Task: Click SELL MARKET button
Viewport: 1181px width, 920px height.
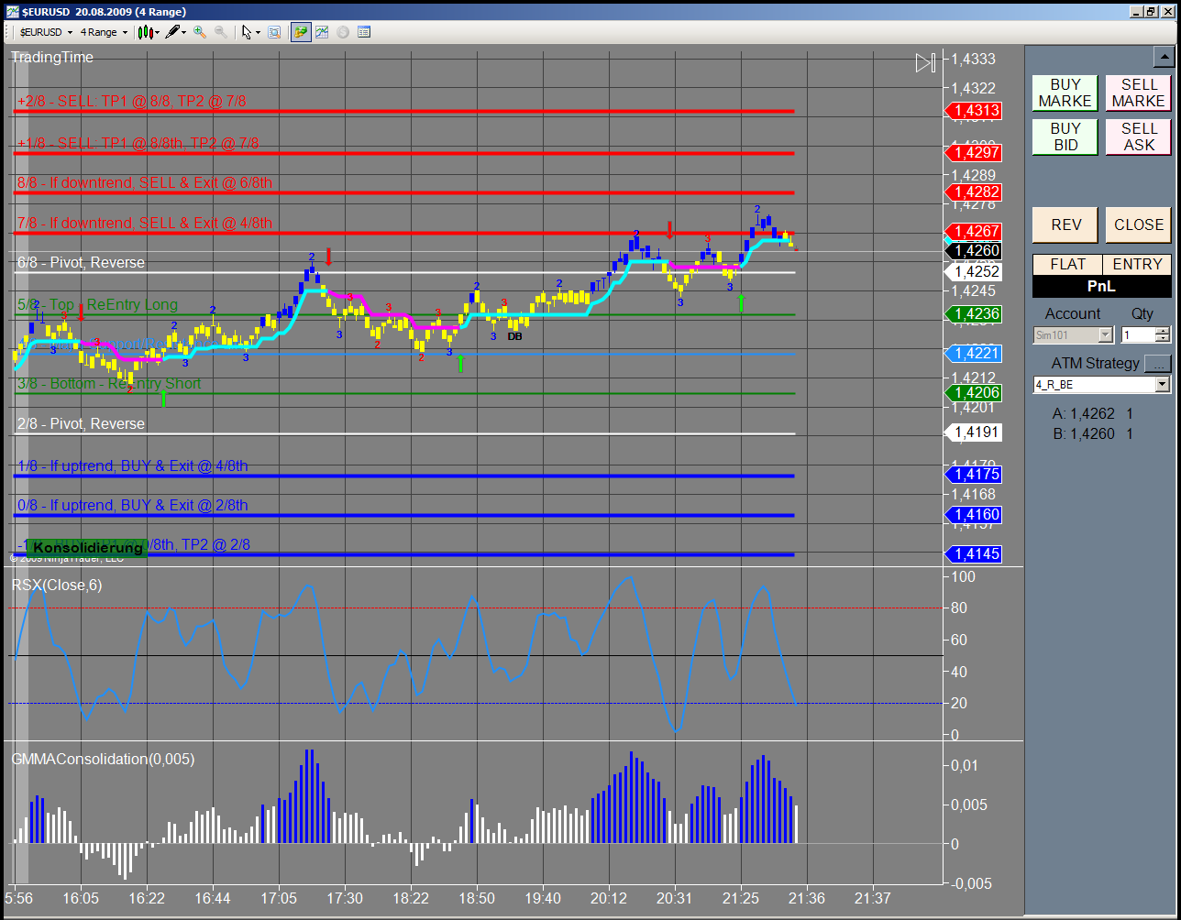Action: (1139, 93)
